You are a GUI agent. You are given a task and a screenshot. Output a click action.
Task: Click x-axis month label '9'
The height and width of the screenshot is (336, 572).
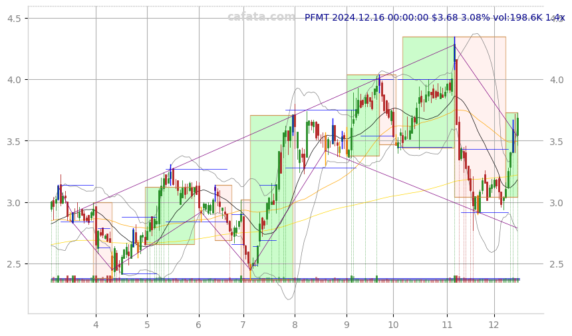(x=346, y=325)
